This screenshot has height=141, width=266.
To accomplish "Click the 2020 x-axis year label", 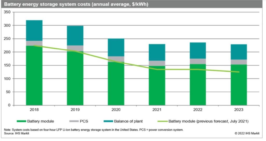I will [116, 110].
